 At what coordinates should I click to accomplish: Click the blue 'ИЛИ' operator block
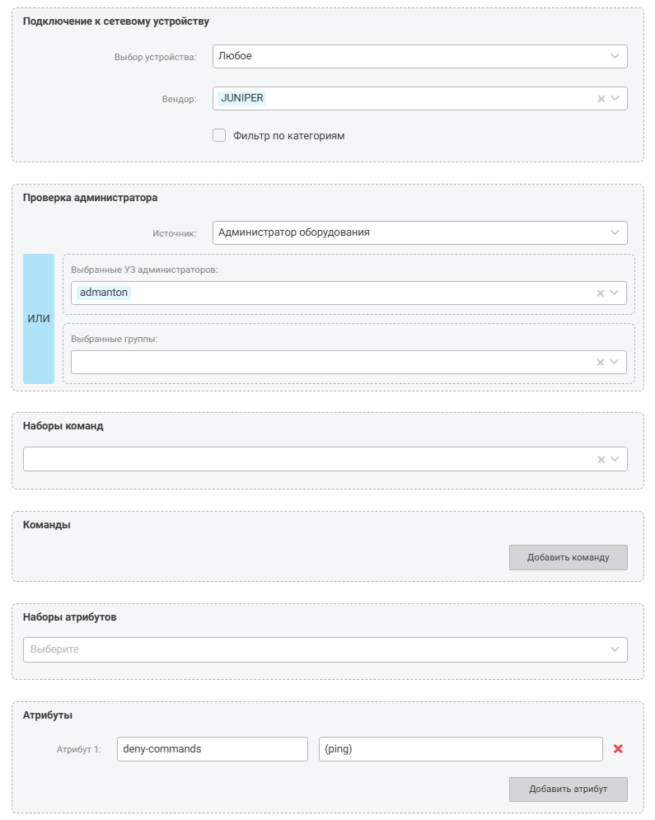pyautogui.click(x=39, y=319)
